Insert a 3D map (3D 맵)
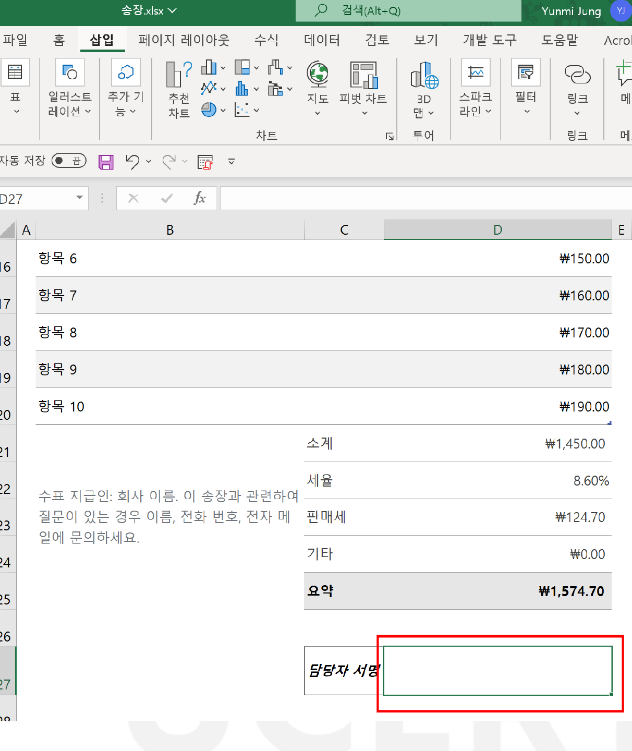This screenshot has height=751, width=632. coord(424,89)
